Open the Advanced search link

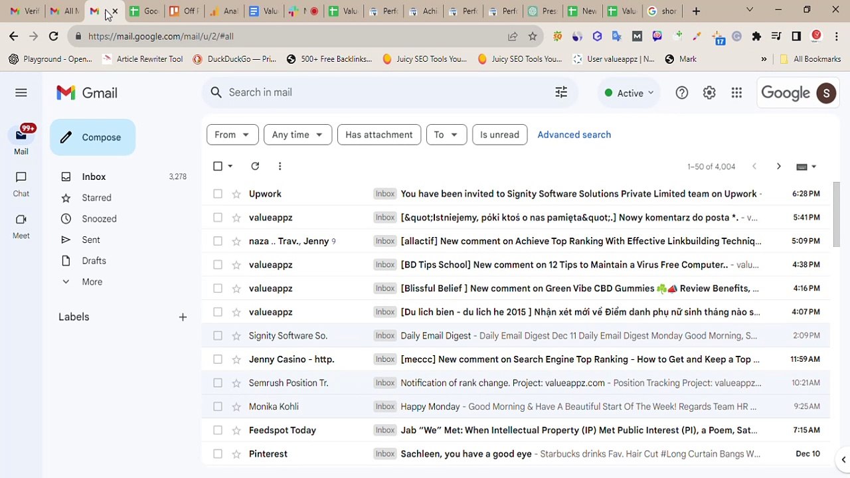tap(574, 135)
